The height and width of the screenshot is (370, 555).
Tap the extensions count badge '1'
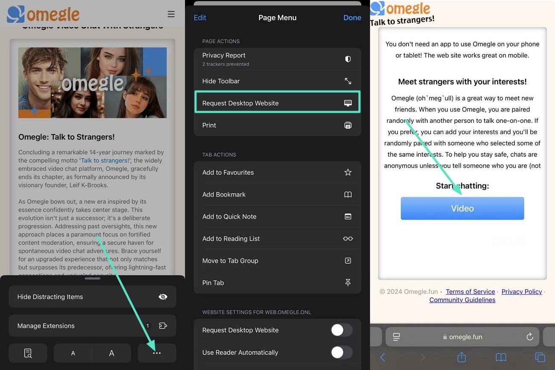(148, 326)
